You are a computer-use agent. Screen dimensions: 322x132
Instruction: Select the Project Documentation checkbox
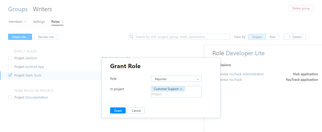click(10, 97)
